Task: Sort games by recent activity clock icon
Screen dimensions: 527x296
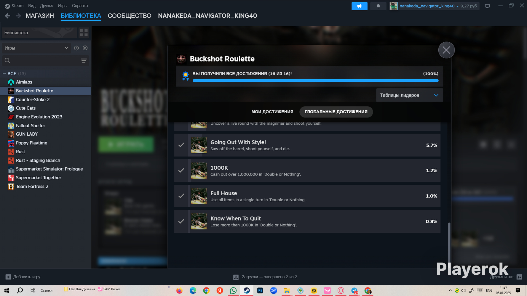Action: (76, 48)
